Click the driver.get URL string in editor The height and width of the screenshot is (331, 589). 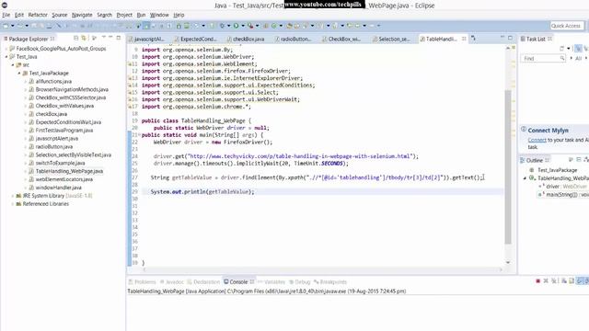[299, 156]
